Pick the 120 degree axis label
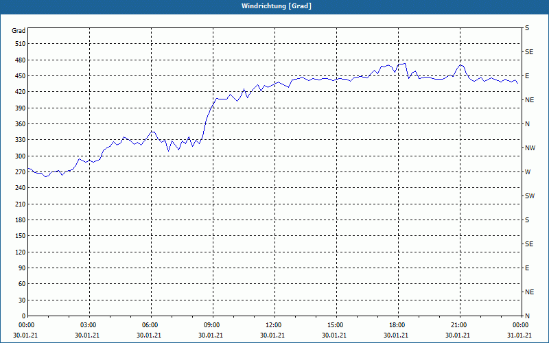This screenshot has height=343, width=549. [21, 252]
